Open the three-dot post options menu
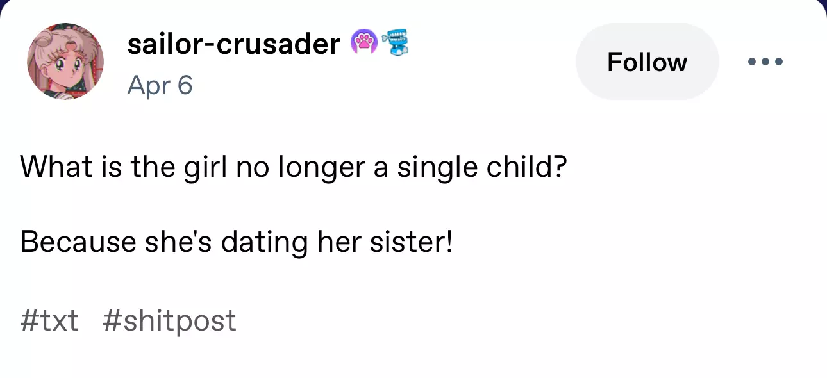Image resolution: width=827 pixels, height=378 pixels. click(x=765, y=62)
